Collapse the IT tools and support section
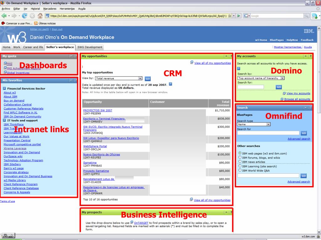This screenshot has height=240, width=321. (x=4, y=120)
